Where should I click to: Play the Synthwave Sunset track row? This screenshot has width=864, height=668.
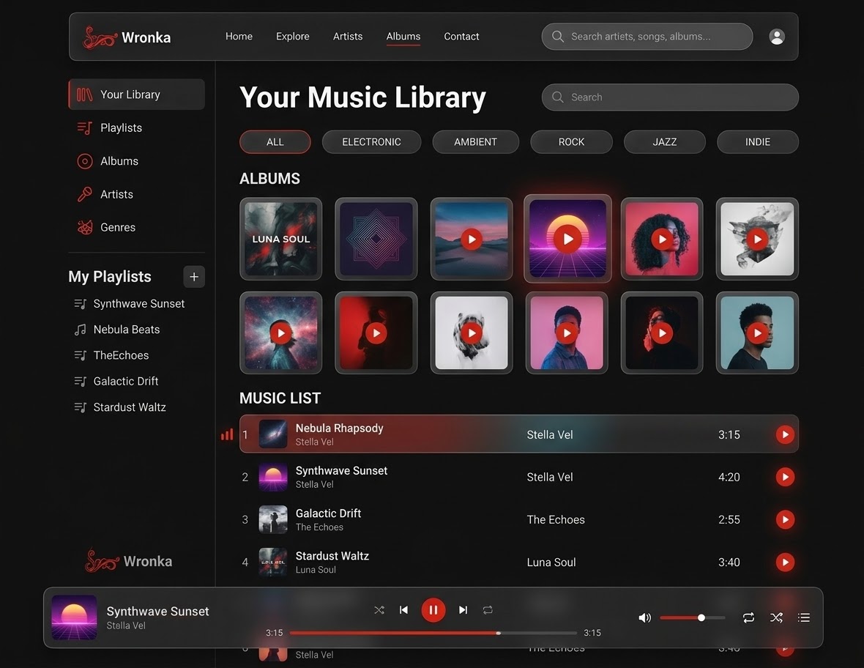pos(785,477)
